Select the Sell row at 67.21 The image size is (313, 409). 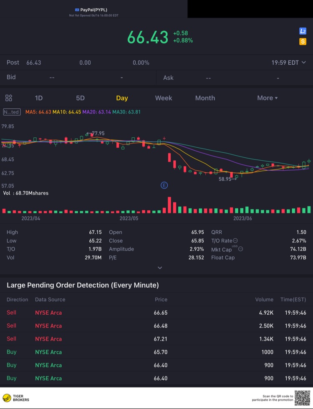(x=156, y=339)
